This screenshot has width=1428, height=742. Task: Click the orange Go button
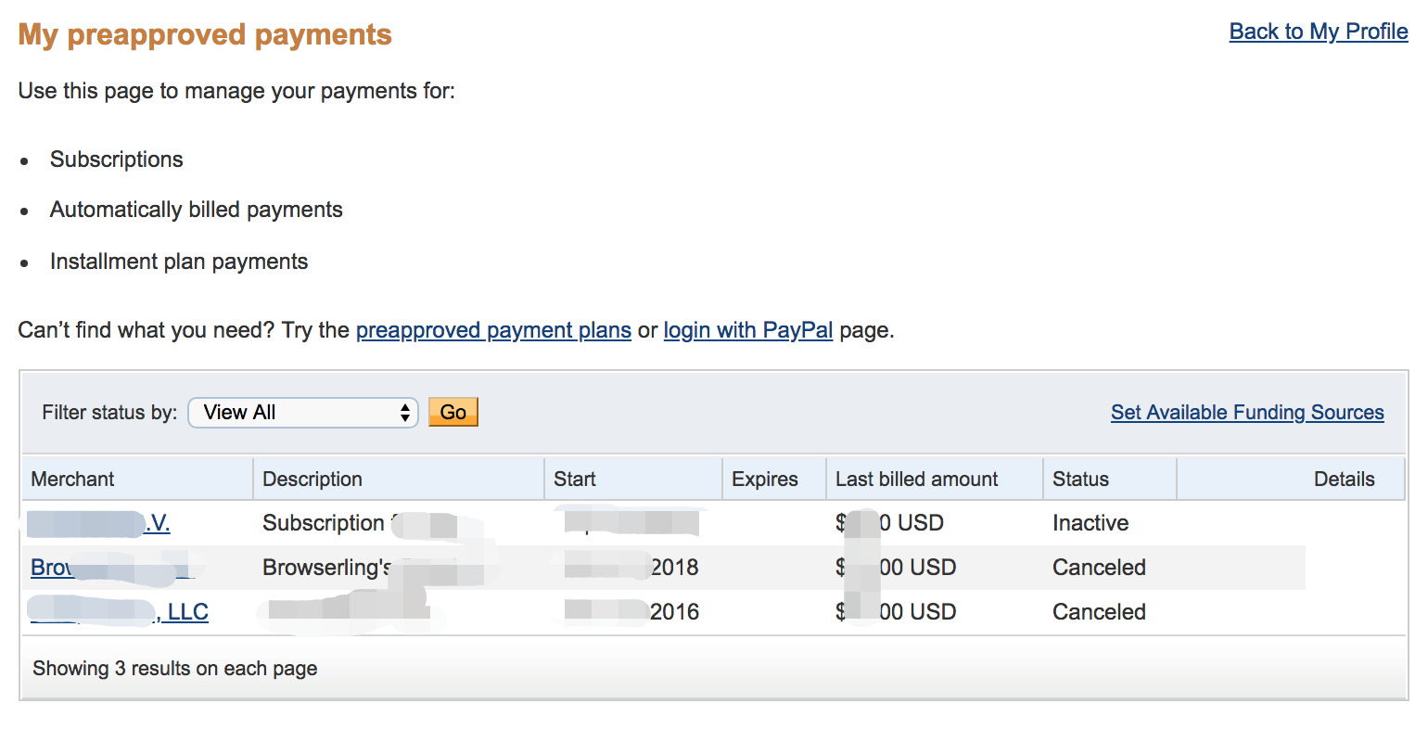453,412
